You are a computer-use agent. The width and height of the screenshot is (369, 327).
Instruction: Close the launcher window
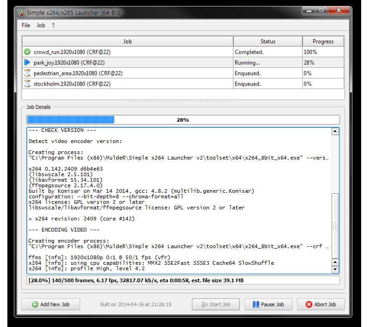point(339,10)
